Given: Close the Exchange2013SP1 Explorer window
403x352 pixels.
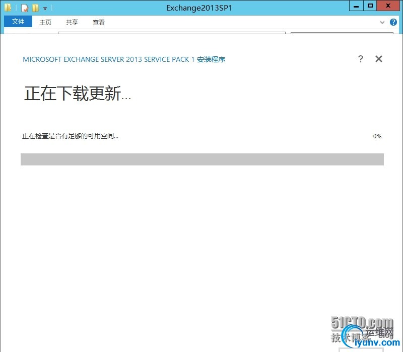Looking at the screenshot, I should (388, 6).
